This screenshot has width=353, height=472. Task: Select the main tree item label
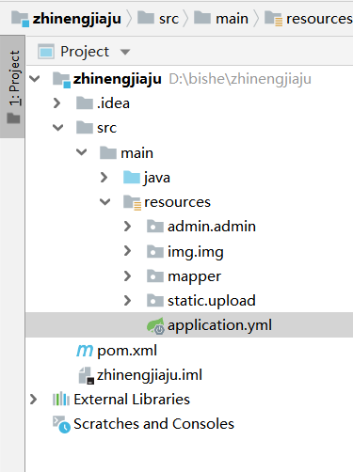tap(137, 153)
